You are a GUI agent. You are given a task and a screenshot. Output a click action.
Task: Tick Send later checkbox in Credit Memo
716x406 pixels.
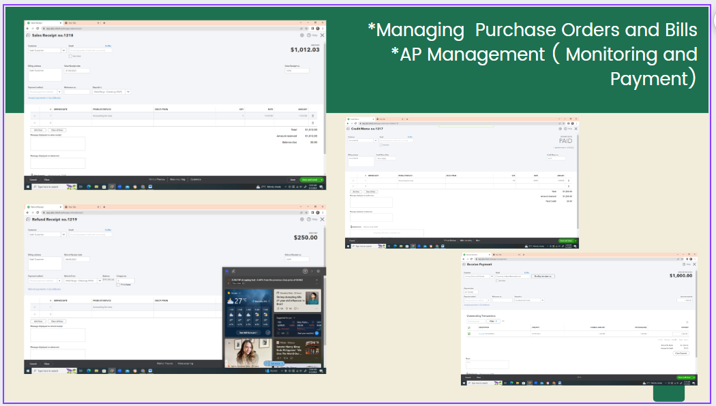click(381, 144)
